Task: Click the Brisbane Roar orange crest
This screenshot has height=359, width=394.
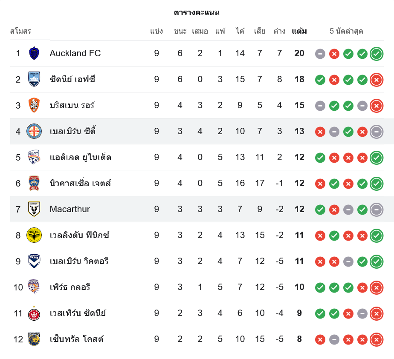Action: pyautogui.click(x=34, y=105)
